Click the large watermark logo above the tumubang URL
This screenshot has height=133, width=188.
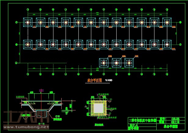(x=26, y=117)
